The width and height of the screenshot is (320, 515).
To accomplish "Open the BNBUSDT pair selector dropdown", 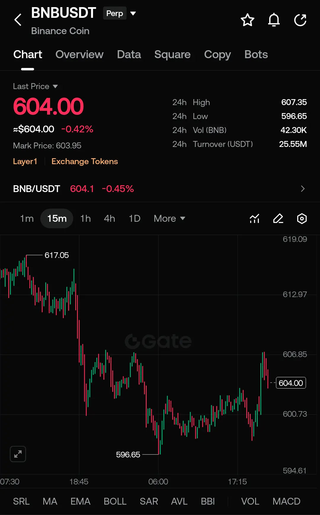I will 133,13.
